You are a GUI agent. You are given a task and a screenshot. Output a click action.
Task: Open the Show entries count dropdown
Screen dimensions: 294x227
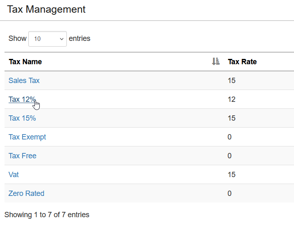point(48,39)
